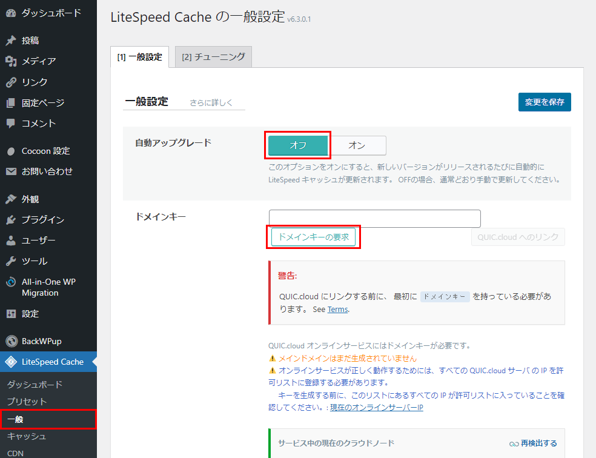Open the Terms link in warning
Screen dimensions: 596x458
(x=337, y=310)
